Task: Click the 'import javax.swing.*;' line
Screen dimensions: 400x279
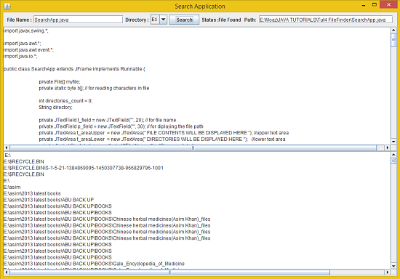Action: (x=25, y=31)
